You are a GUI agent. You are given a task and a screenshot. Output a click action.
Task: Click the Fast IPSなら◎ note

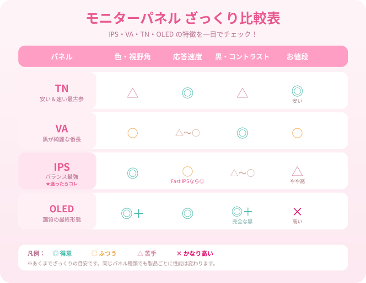(x=188, y=181)
